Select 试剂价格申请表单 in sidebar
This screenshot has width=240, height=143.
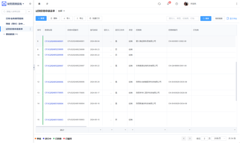14,29
